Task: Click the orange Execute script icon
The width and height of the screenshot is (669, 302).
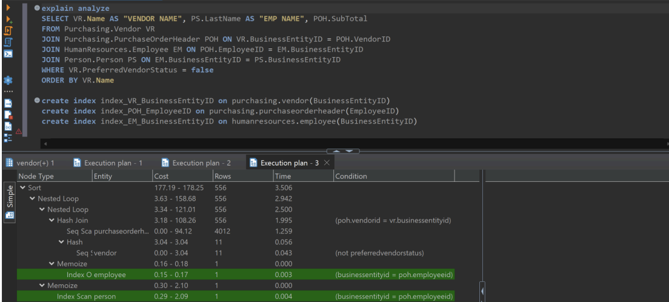Action: tap(8, 31)
